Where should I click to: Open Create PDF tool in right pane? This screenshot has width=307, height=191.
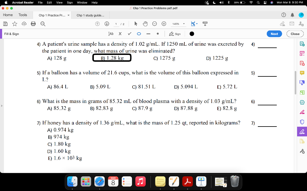(302, 63)
